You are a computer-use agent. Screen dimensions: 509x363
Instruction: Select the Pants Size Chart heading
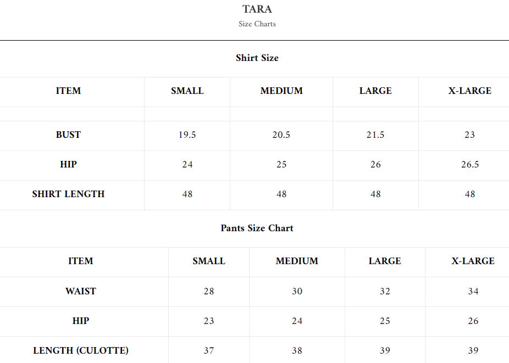pyautogui.click(x=257, y=228)
